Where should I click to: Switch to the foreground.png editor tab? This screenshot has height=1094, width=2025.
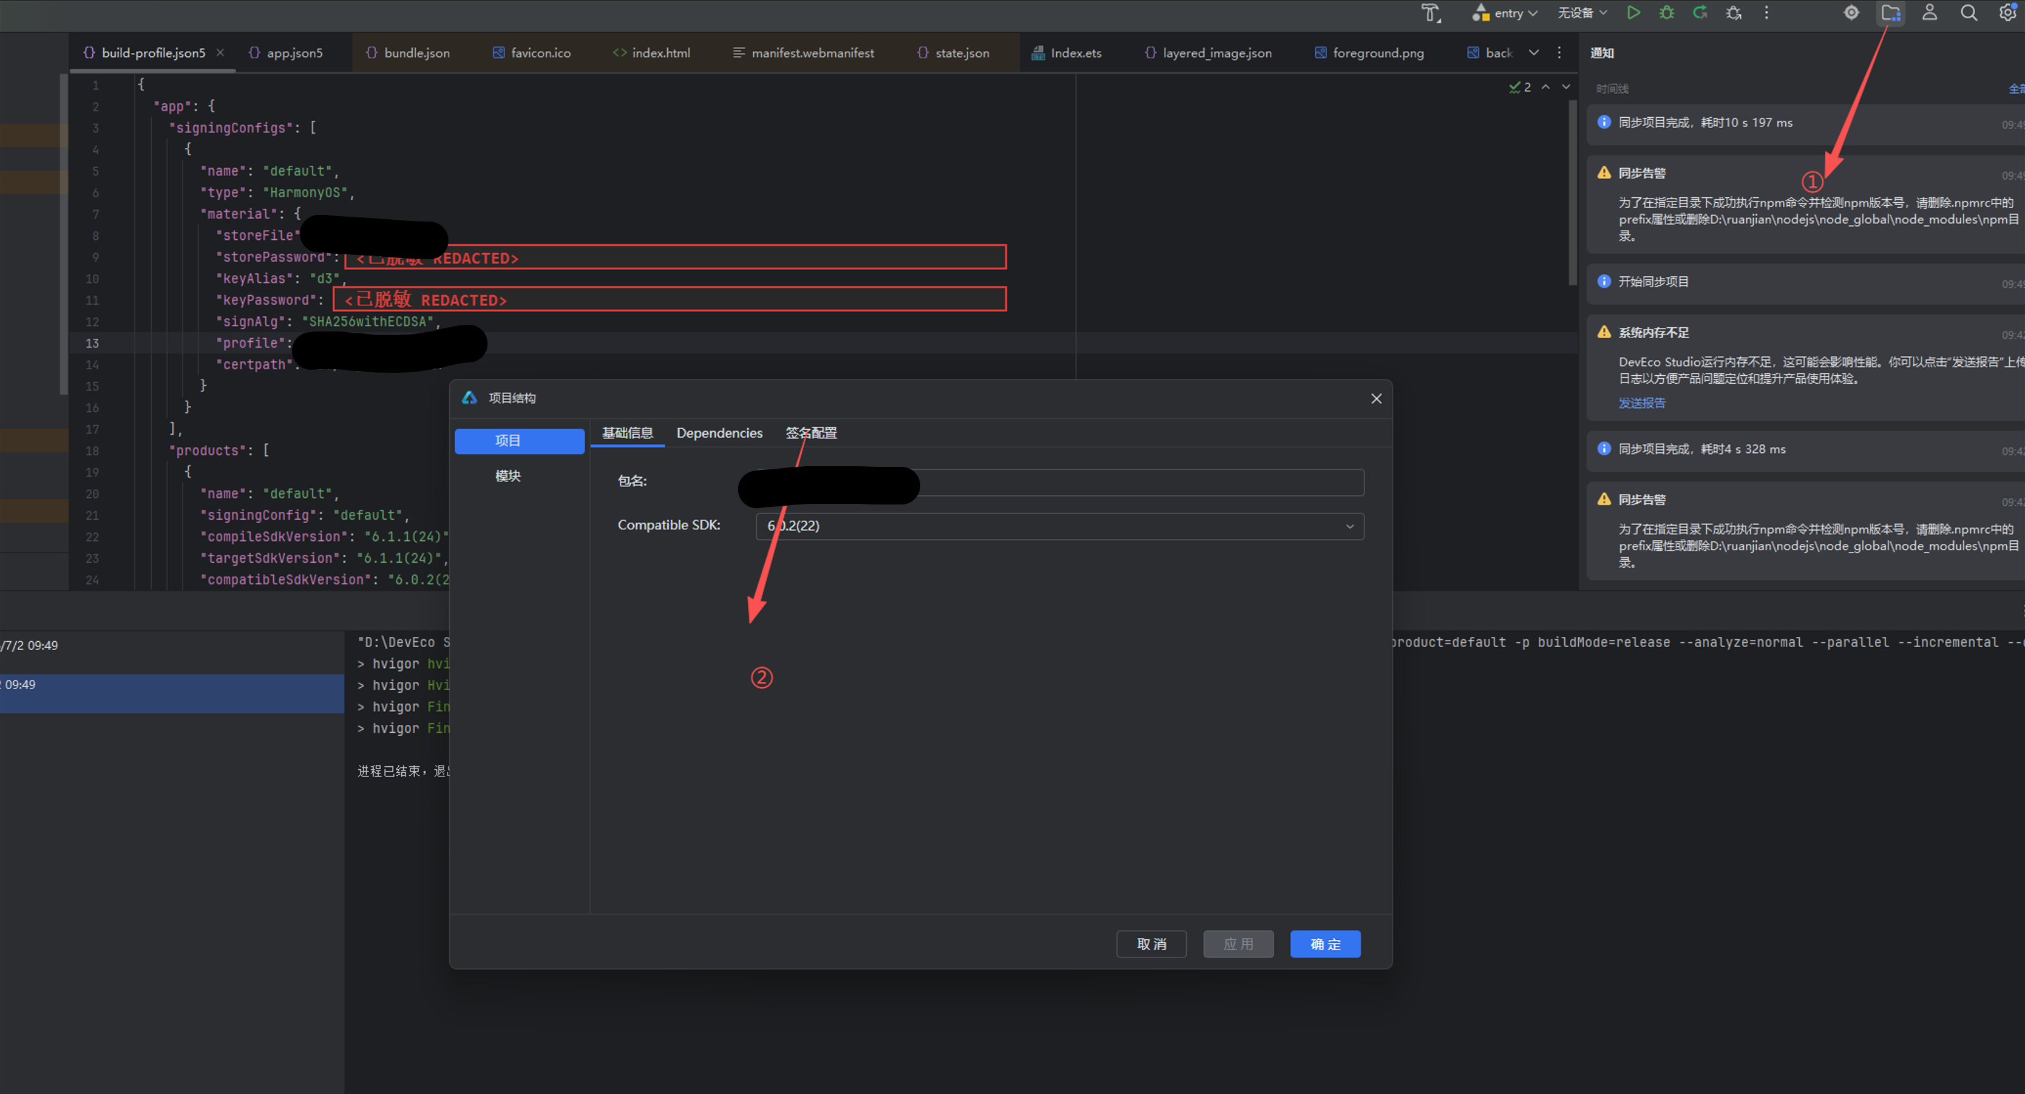click(1369, 53)
